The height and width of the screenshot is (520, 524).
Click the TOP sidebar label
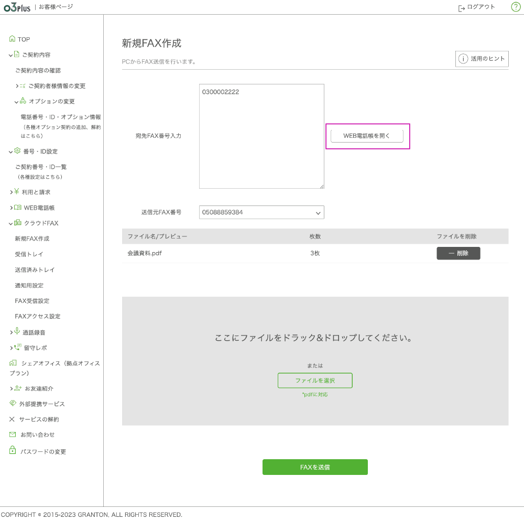24,39
